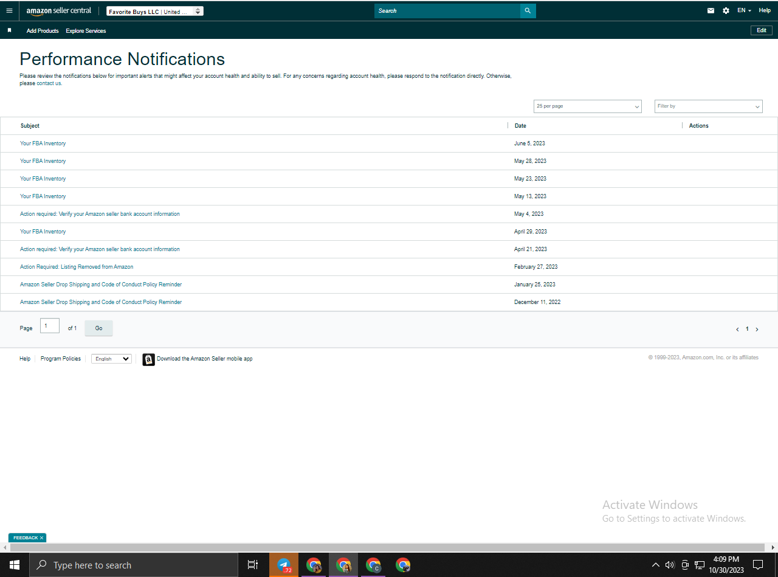Screen dimensions: 778x577
Task: Open the Telegram taskbar app
Action: (x=284, y=565)
